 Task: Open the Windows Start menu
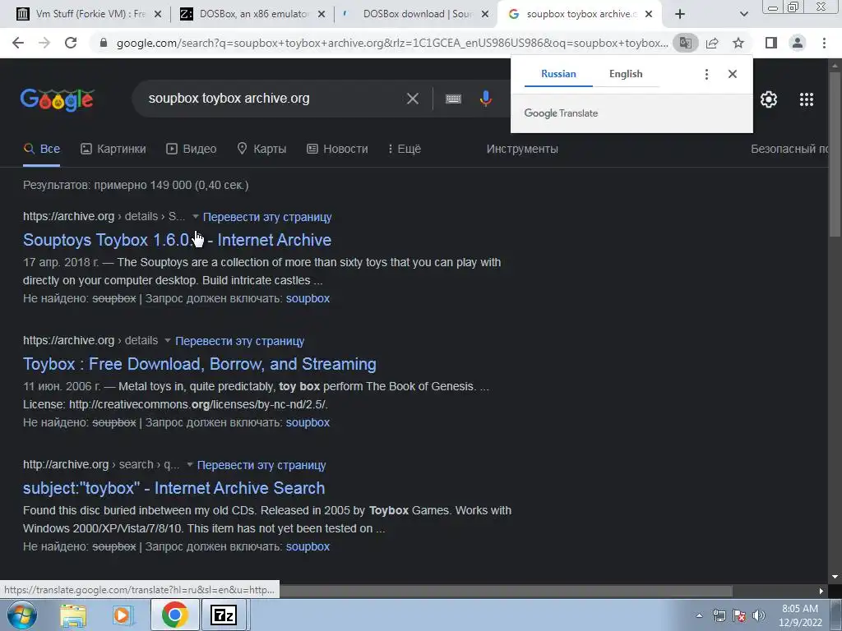[x=21, y=615]
